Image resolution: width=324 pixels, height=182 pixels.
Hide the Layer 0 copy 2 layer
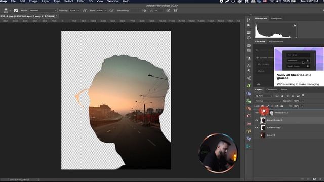(x=257, y=120)
